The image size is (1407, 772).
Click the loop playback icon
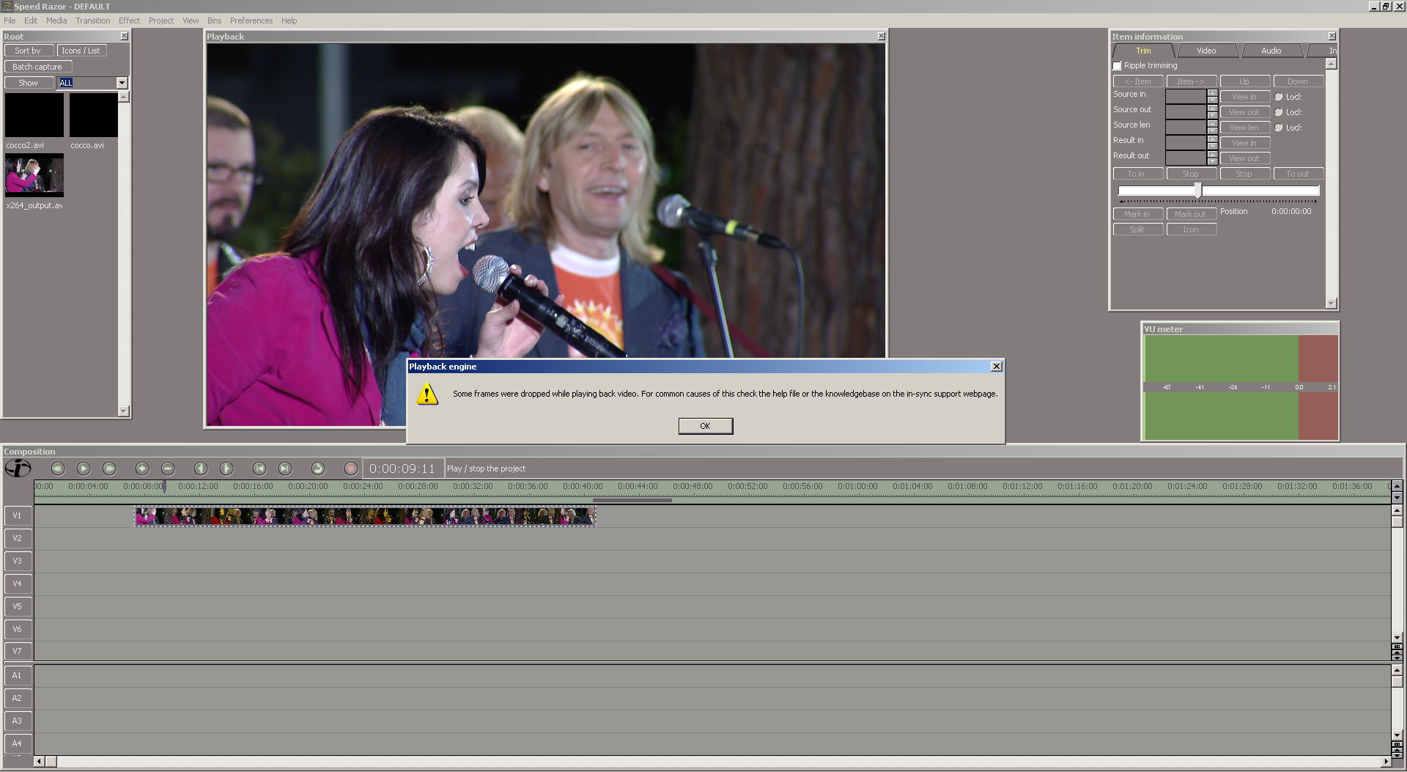pyautogui.click(x=318, y=468)
